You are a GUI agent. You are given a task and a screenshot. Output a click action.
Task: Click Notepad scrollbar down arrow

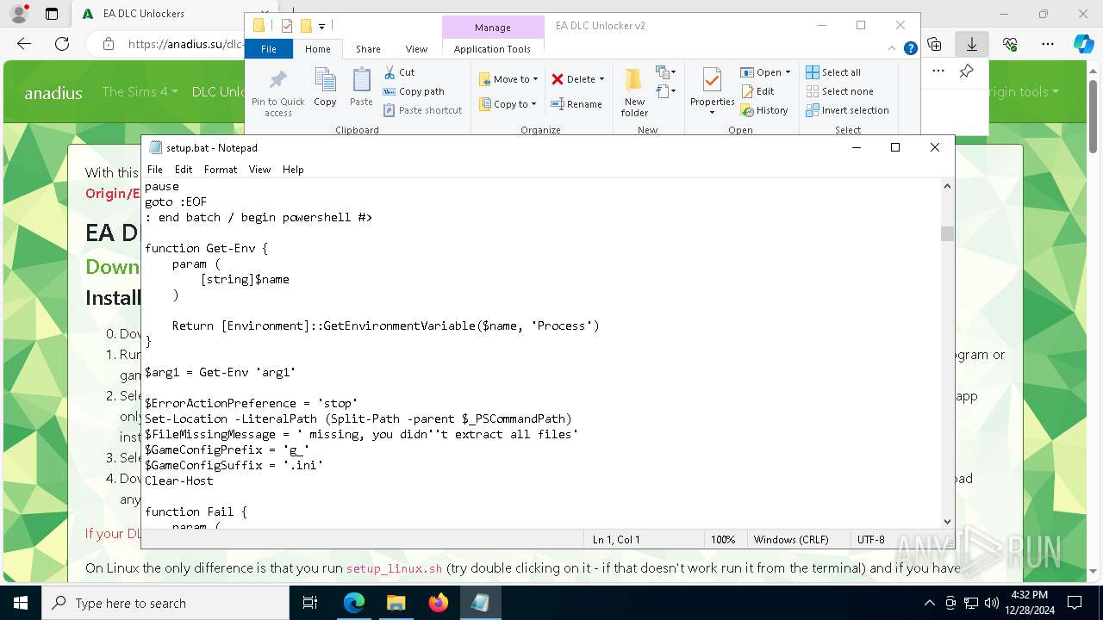tap(948, 521)
